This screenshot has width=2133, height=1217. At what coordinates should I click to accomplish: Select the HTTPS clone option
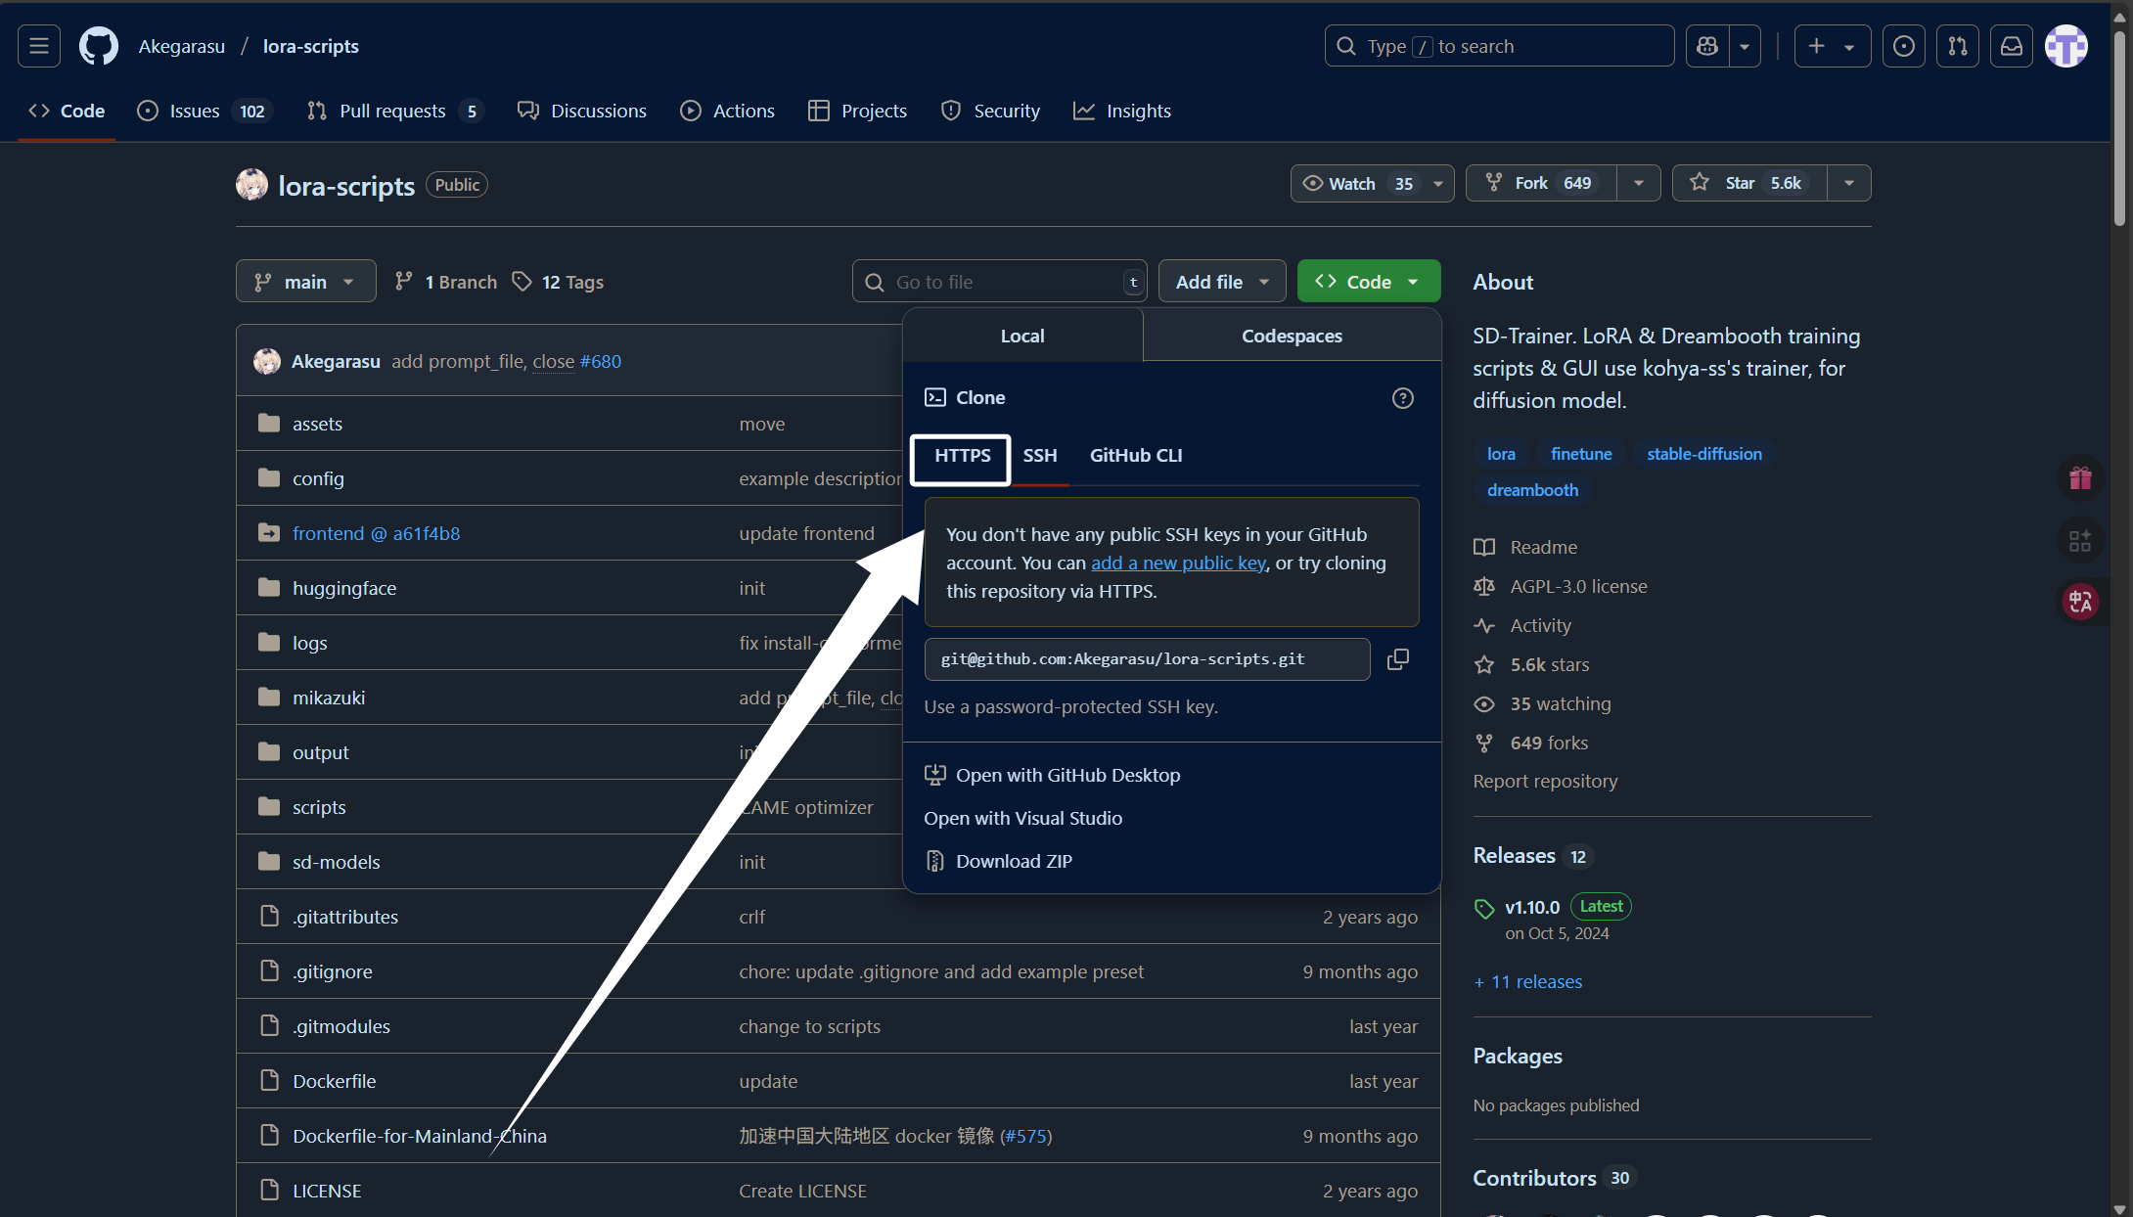[x=962, y=456]
